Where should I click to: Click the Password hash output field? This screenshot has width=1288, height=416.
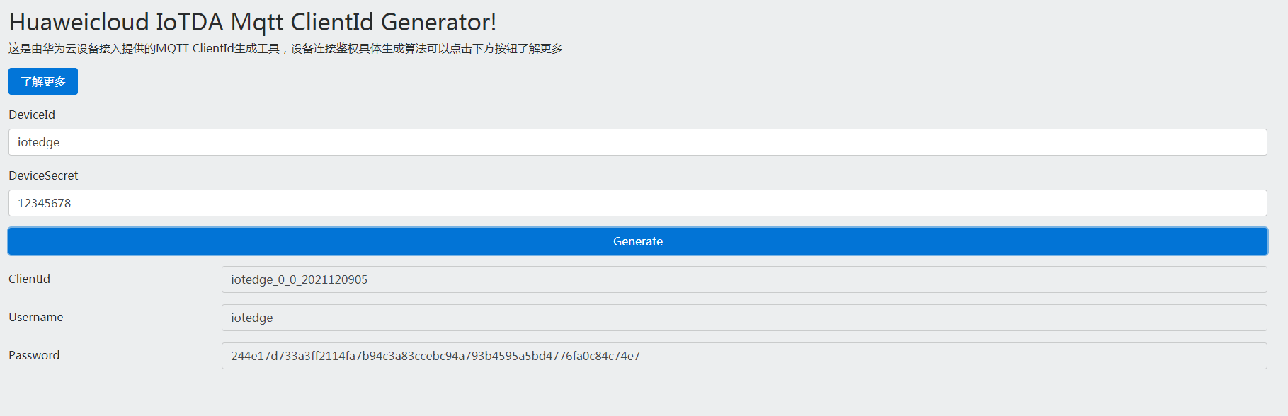click(x=743, y=356)
